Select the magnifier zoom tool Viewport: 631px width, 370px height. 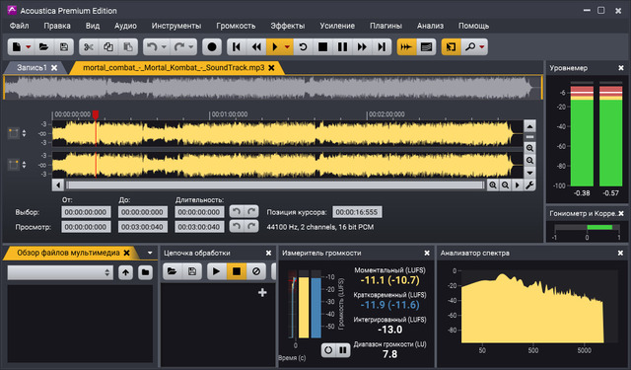pyautogui.click(x=469, y=47)
